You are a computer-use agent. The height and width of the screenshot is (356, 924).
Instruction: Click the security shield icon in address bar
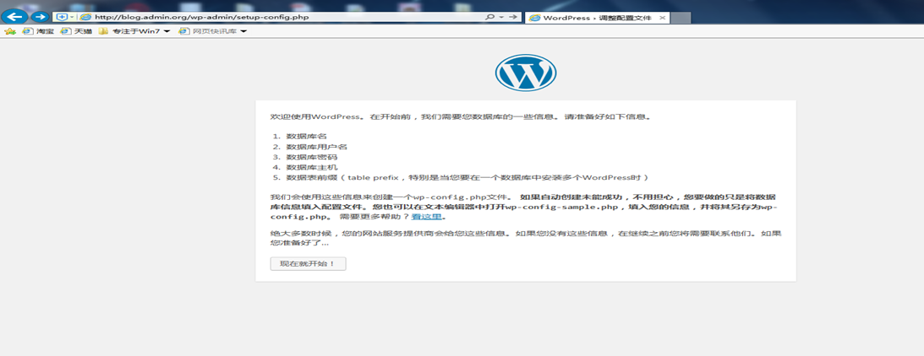(x=61, y=17)
